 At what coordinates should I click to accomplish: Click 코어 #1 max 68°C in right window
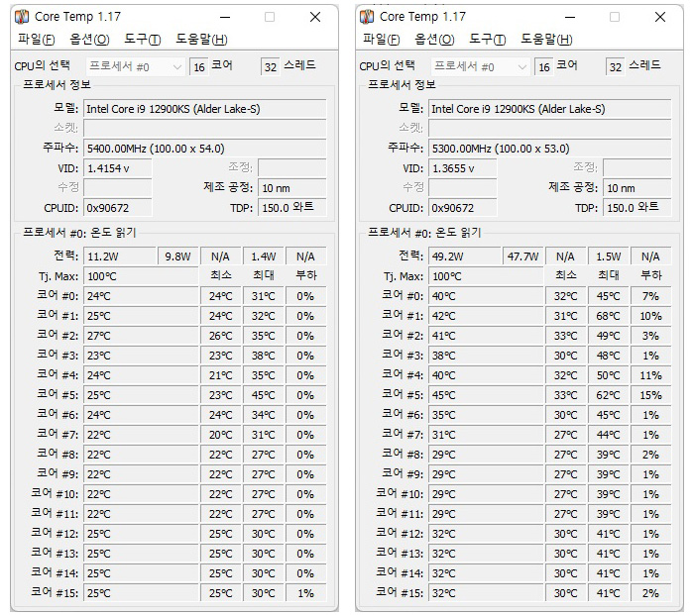point(608,316)
